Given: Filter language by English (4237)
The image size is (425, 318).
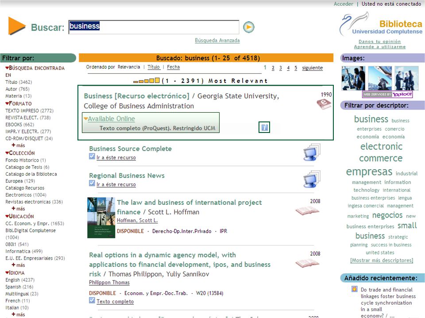Looking at the screenshot, I should [x=20, y=280].
